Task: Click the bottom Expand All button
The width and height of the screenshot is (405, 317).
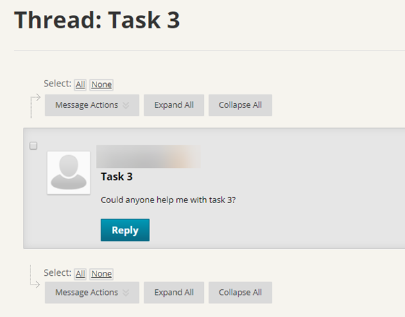Action: tap(174, 293)
